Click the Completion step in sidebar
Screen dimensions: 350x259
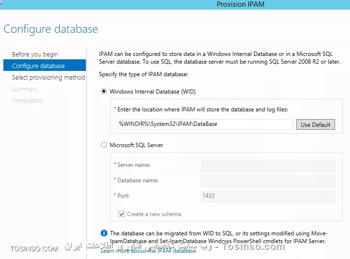pyautogui.click(x=28, y=100)
